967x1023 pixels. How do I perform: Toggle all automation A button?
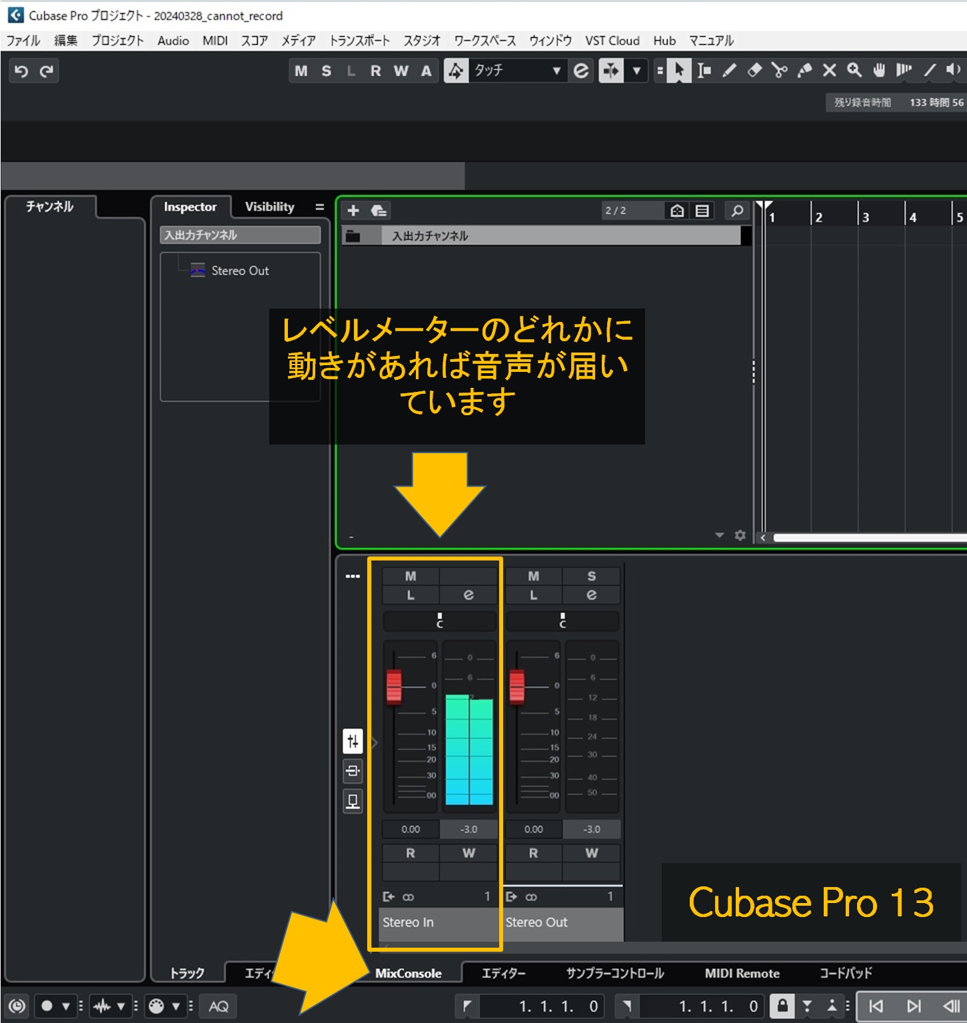click(x=426, y=71)
